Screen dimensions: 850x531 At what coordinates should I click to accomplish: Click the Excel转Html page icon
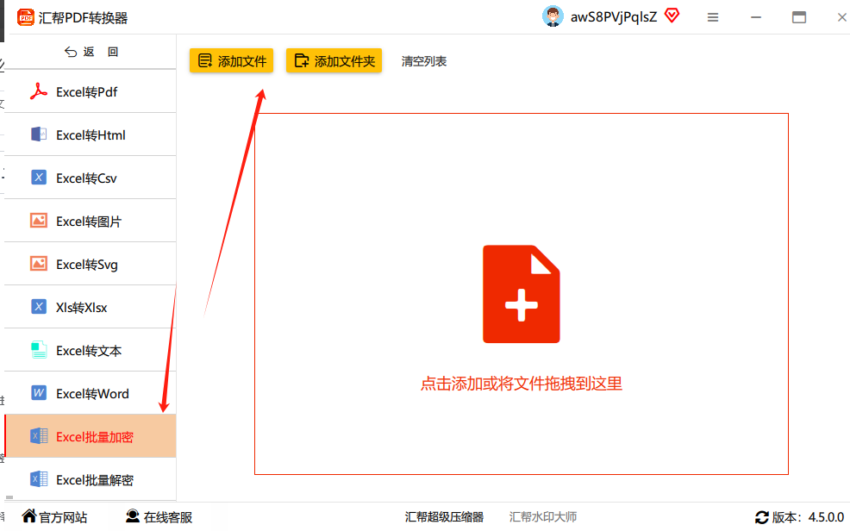(39, 134)
